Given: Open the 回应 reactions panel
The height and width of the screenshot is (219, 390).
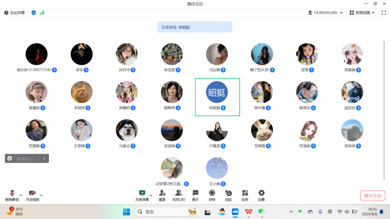Looking at the screenshot, I should pyautogui.click(x=228, y=195).
